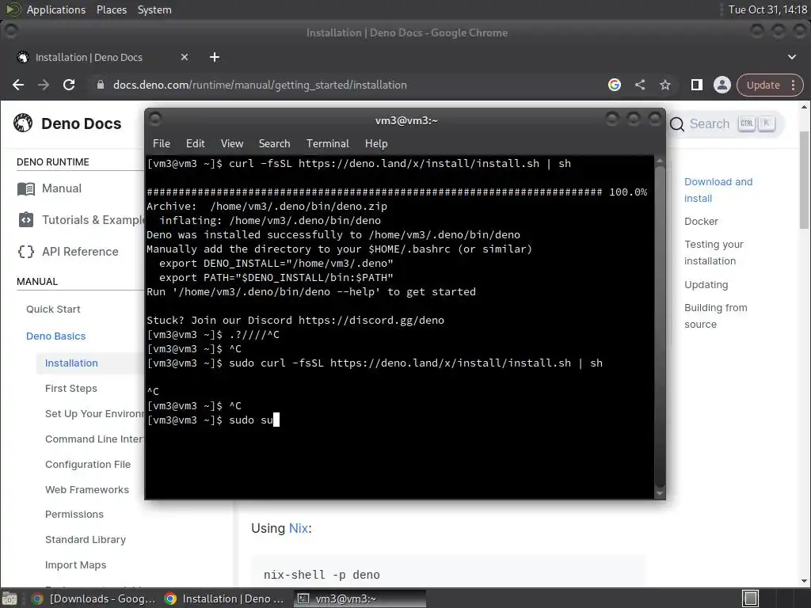Viewport: 811px width, 608px height.
Task: Open the System menu in the top panel
Action: [154, 9]
